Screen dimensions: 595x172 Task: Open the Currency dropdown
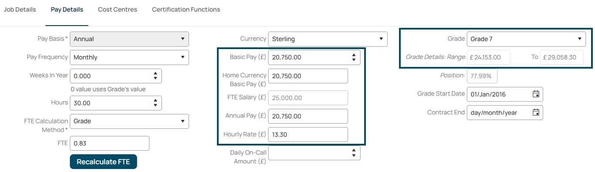click(x=328, y=39)
